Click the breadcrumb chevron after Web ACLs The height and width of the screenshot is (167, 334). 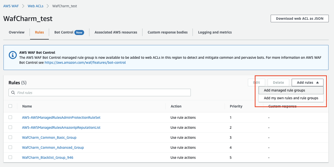tap(48, 6)
